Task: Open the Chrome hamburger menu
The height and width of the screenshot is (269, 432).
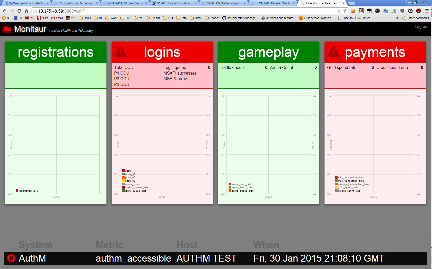Action: (x=427, y=11)
